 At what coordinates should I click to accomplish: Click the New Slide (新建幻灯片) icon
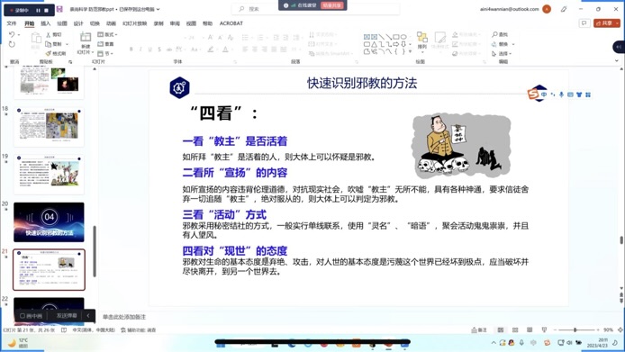coord(86,38)
